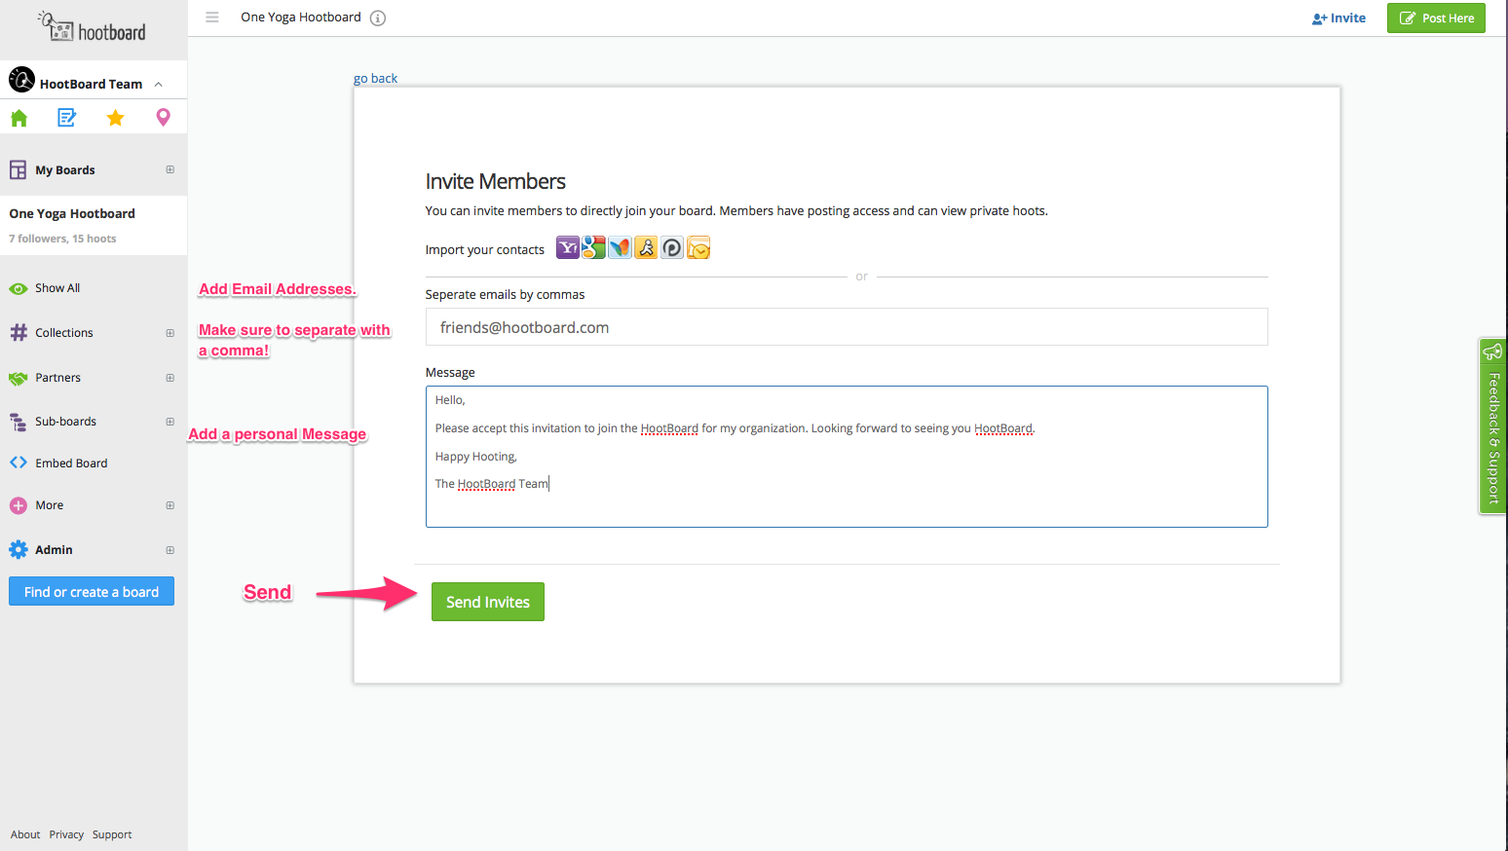
Task: Collapse the HootBoard Team chevron
Action: tap(158, 85)
